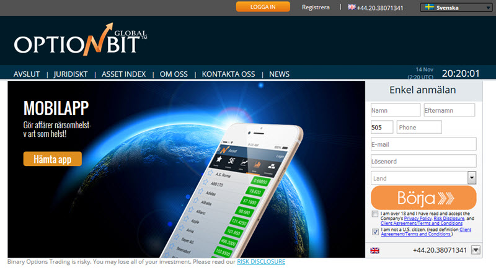Click the header phone number +44.20.38071341

[380, 8]
